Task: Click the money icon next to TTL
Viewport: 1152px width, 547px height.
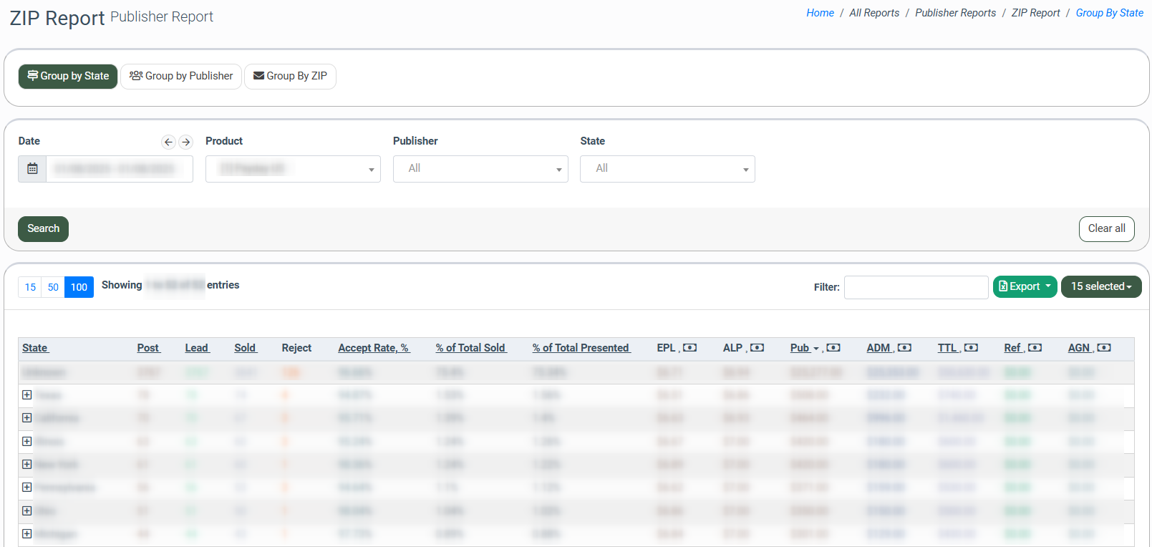Action: point(971,348)
